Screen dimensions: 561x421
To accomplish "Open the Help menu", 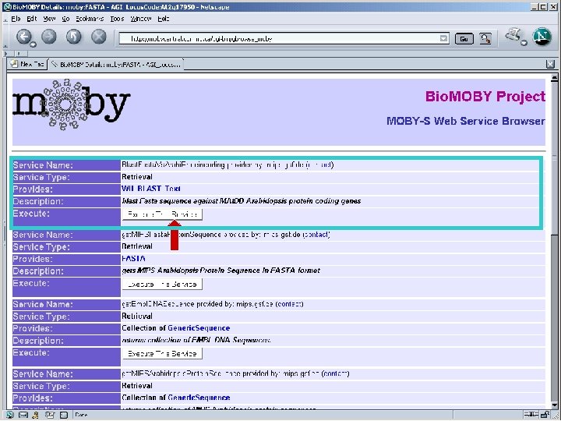I will coord(163,19).
